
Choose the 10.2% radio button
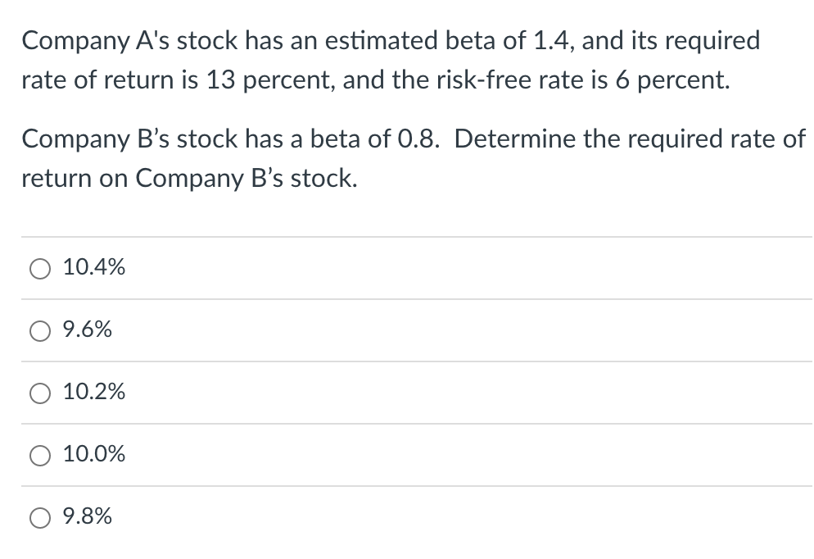click(40, 393)
